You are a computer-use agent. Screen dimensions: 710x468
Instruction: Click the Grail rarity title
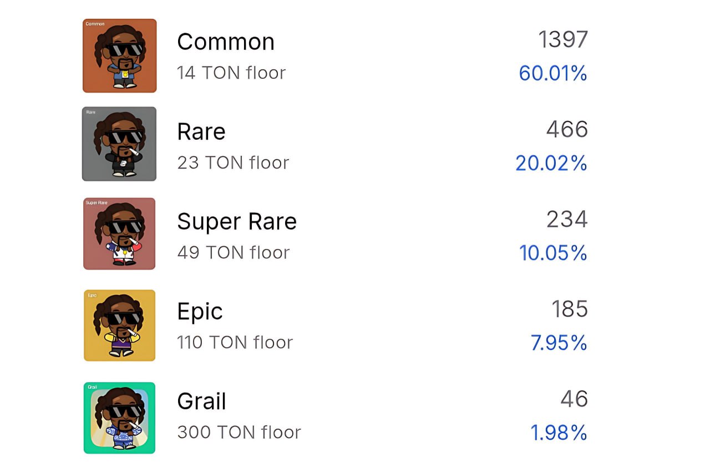pos(201,401)
